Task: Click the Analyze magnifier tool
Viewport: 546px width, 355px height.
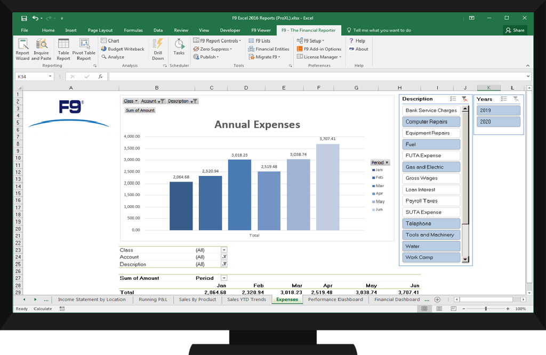Action: coord(113,57)
